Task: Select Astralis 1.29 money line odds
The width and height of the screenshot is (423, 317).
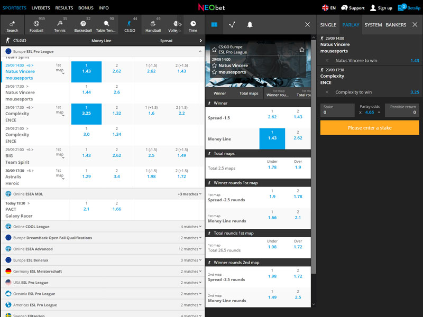Action: pyautogui.click(x=86, y=177)
